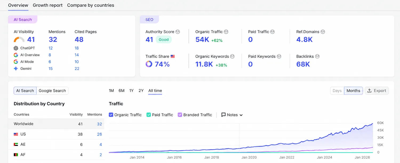Viewport: 400px width, 163px height.
Task: Open Backlinks value 68K
Action: pos(303,64)
